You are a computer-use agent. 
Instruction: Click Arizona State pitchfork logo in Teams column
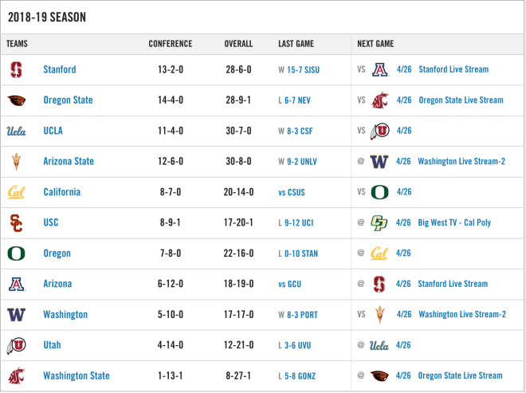[16, 162]
